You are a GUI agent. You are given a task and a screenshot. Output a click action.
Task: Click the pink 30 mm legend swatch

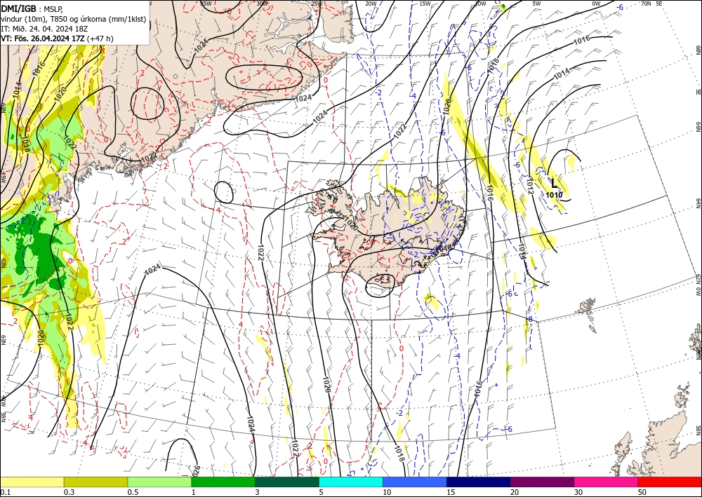point(607,482)
